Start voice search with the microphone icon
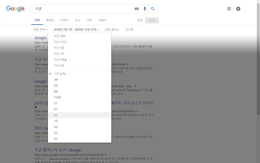The width and height of the screenshot is (260, 163). click(x=145, y=9)
